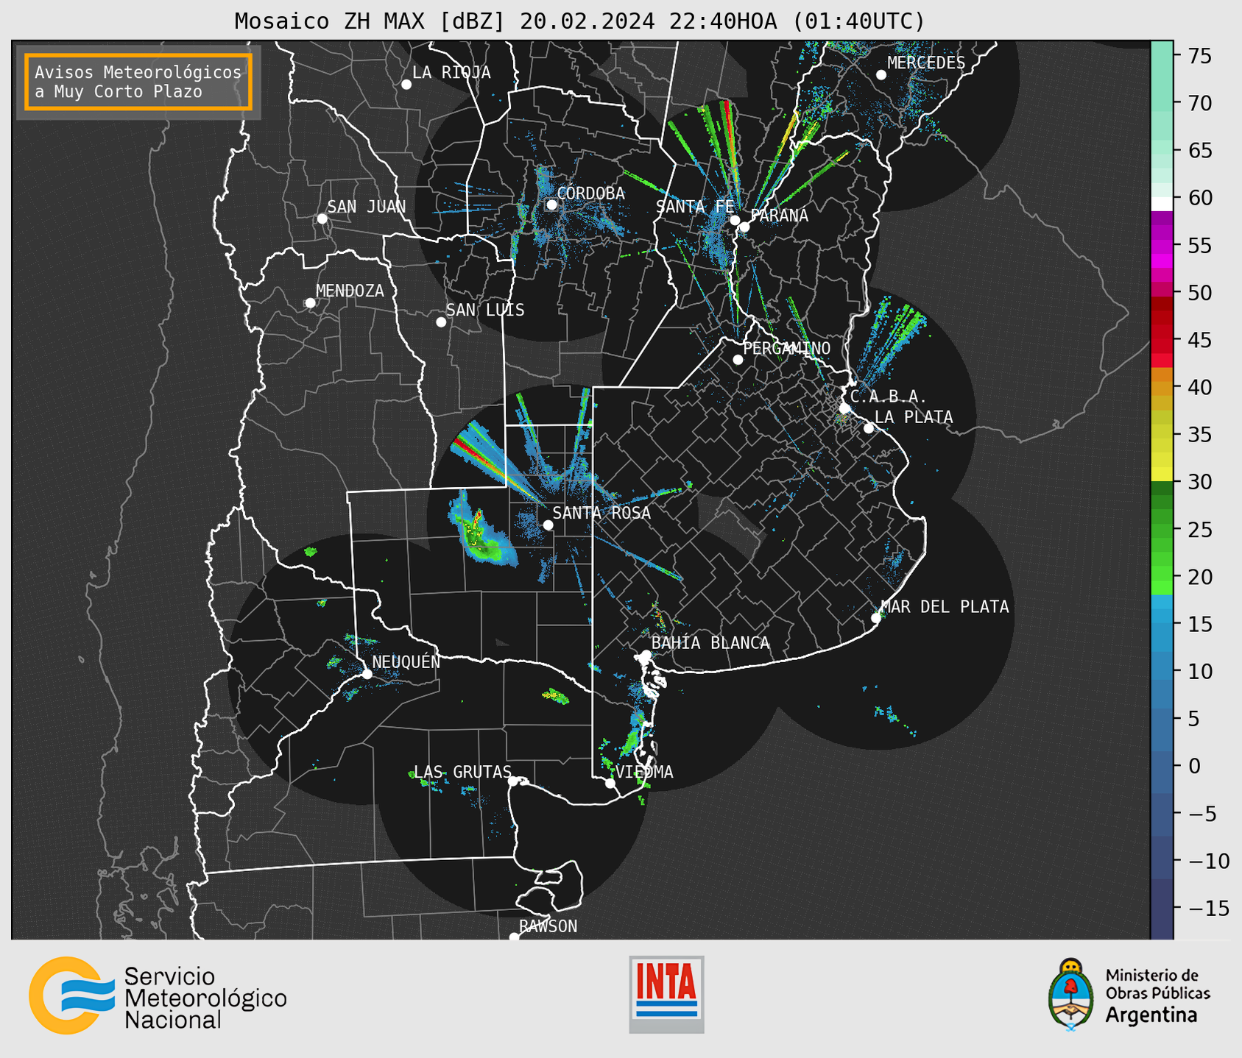Click the 60 dBZ white band on colorbar
The height and width of the screenshot is (1058, 1242).
click(1162, 204)
